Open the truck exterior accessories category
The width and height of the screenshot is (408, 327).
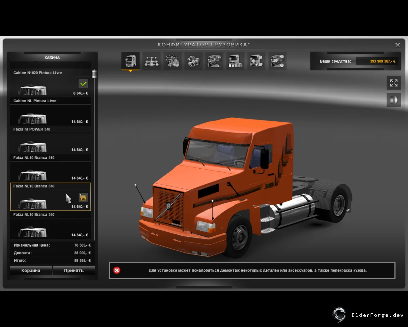click(257, 61)
